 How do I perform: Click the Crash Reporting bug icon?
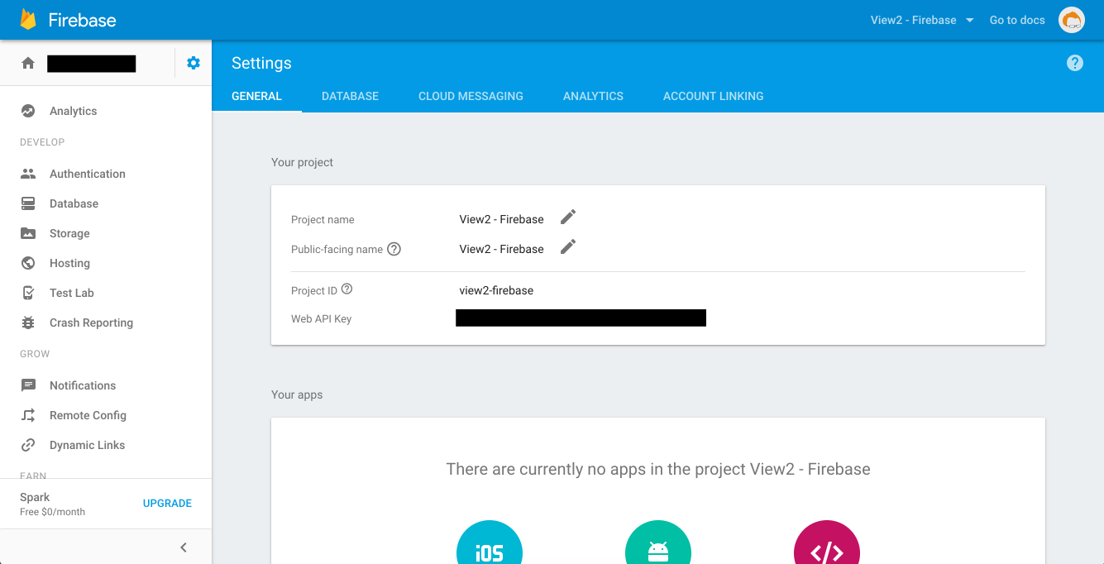click(x=28, y=323)
